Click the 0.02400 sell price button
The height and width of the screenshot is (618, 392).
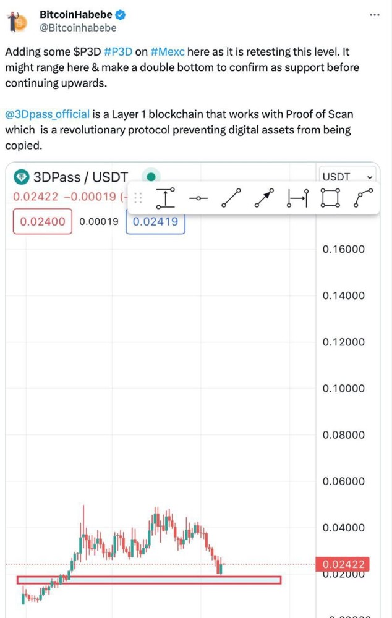43,221
